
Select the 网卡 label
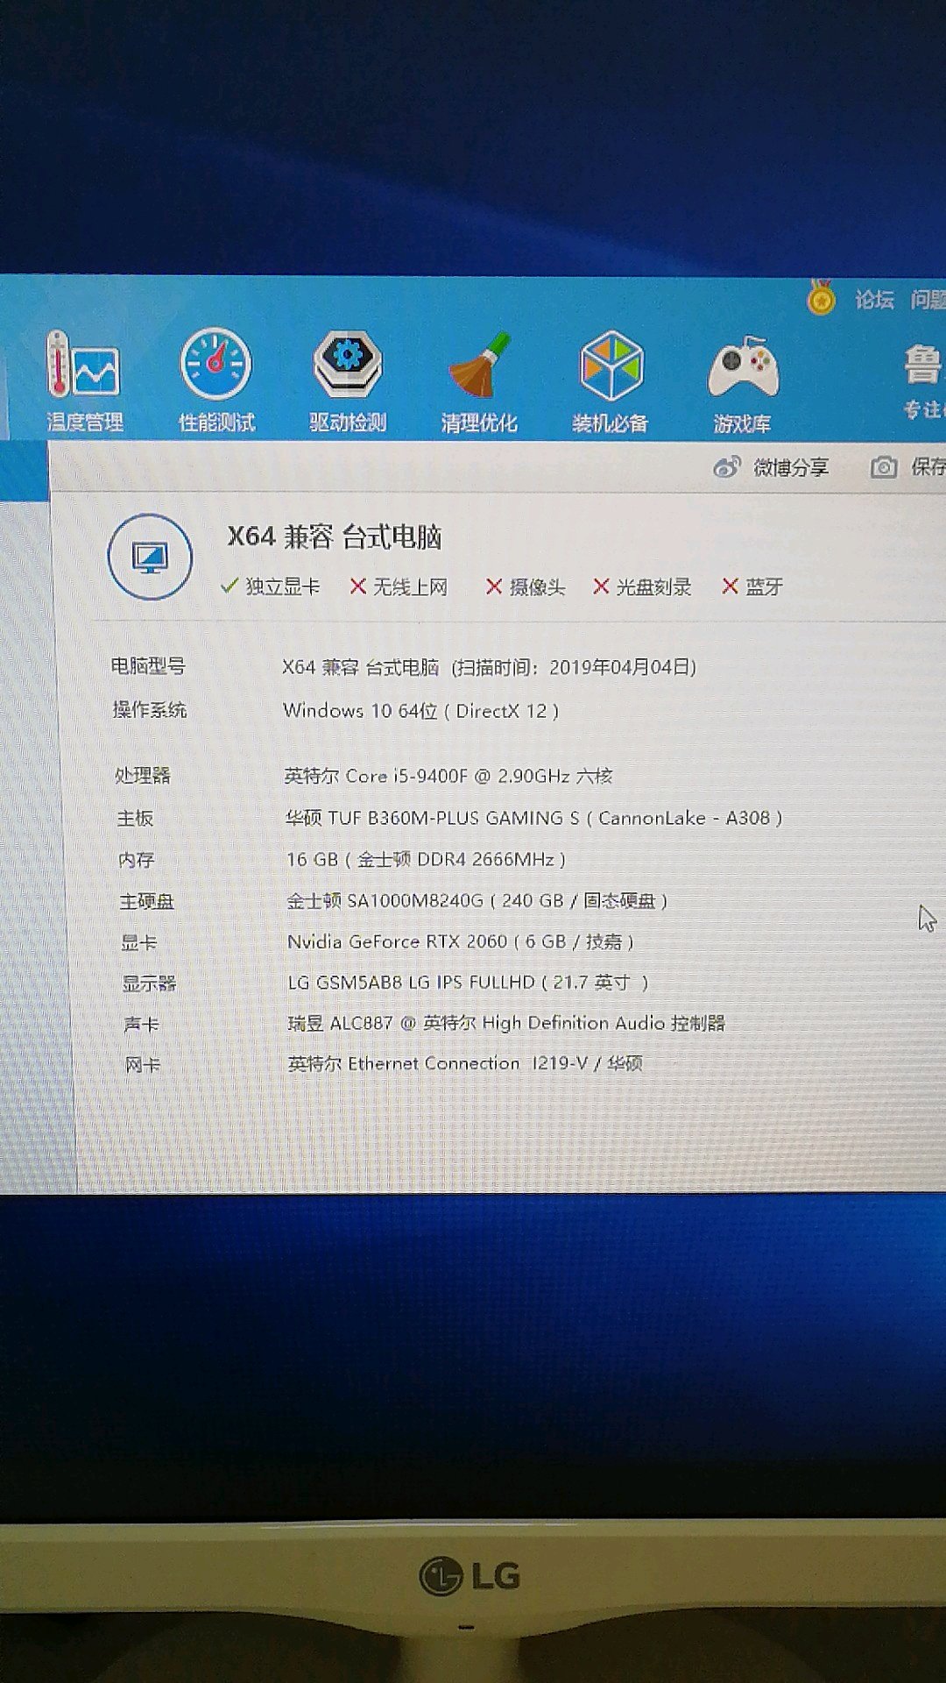click(x=143, y=1065)
